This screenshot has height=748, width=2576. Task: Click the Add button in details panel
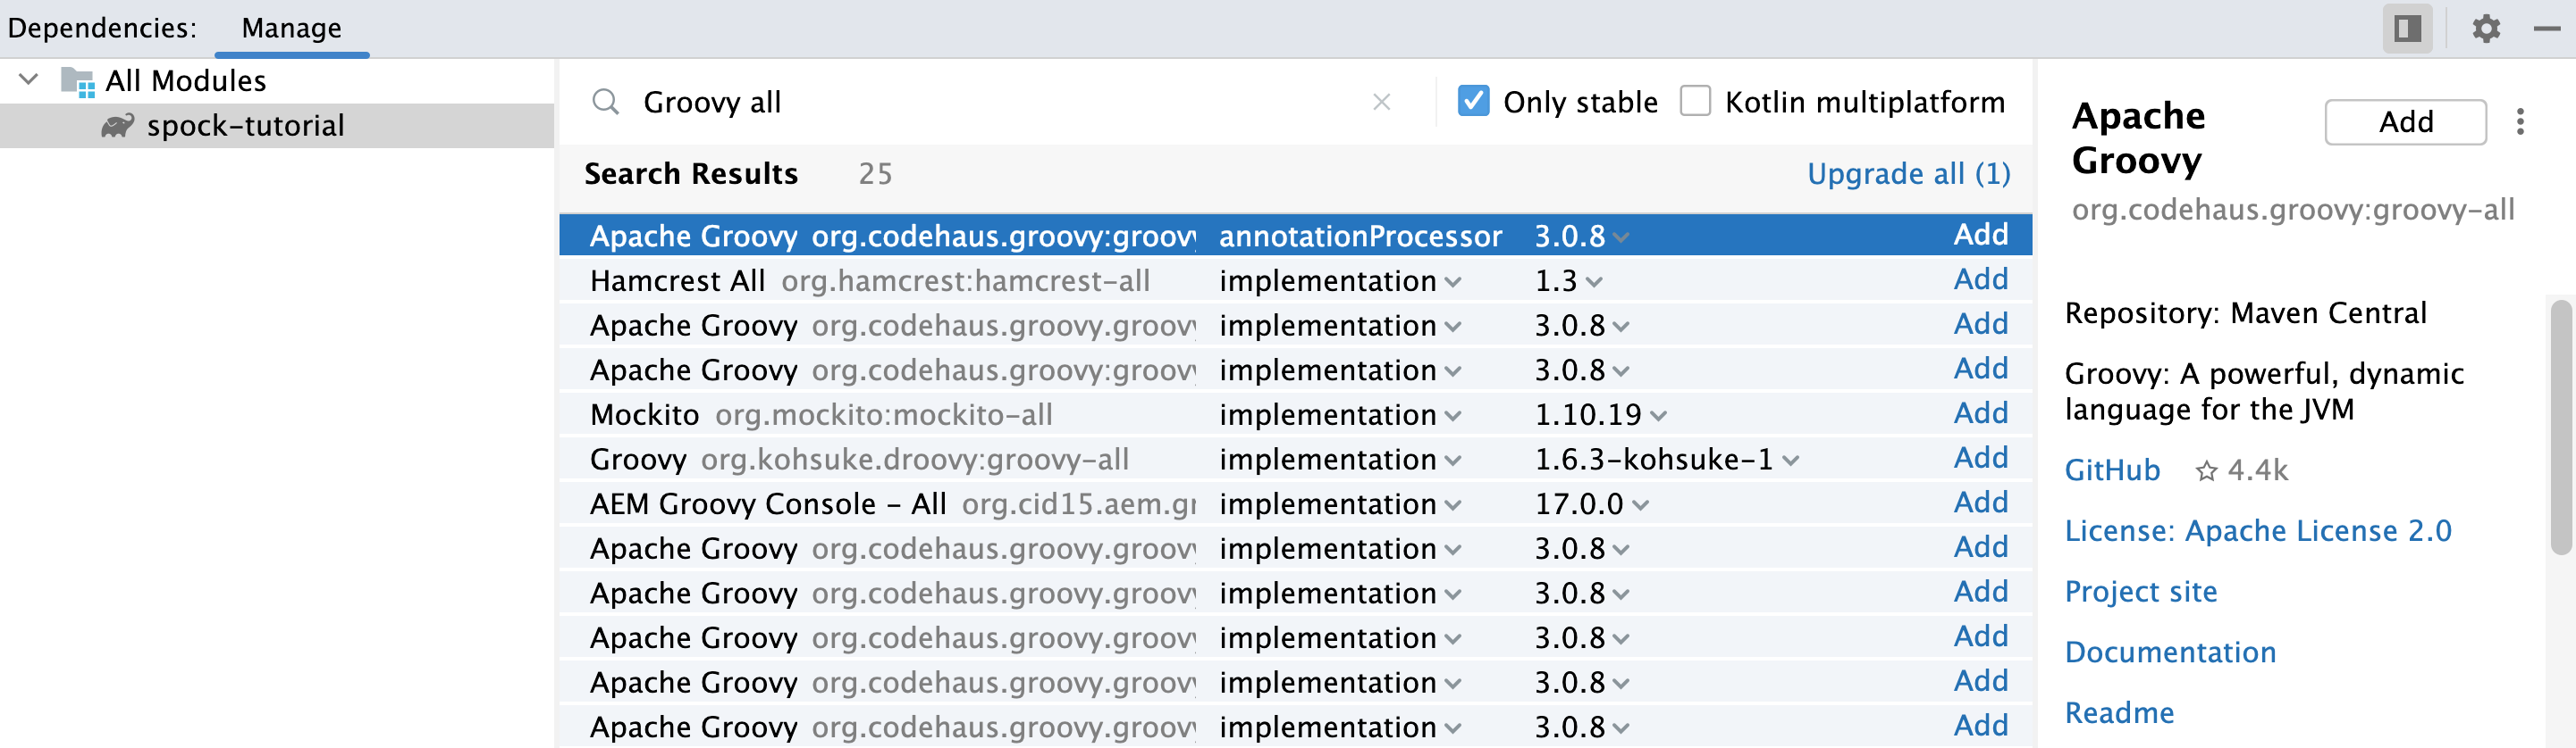2405,121
